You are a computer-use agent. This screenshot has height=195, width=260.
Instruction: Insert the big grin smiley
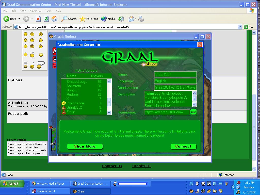25,40
